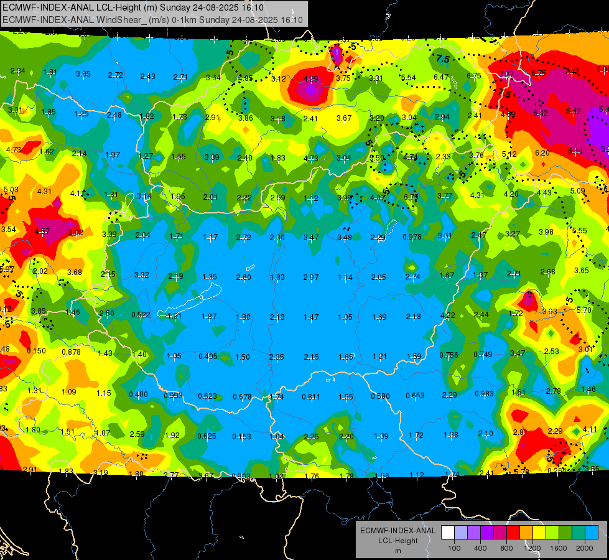Click the wind shear value 0.522
The height and width of the screenshot is (560, 609).
(x=141, y=315)
